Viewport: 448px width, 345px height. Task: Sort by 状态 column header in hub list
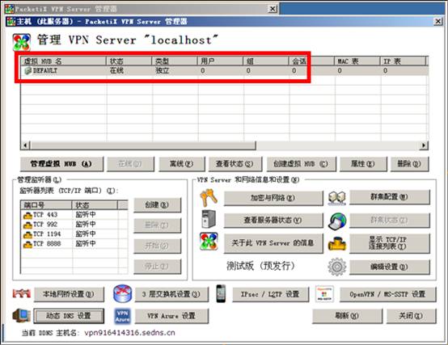click(129, 61)
